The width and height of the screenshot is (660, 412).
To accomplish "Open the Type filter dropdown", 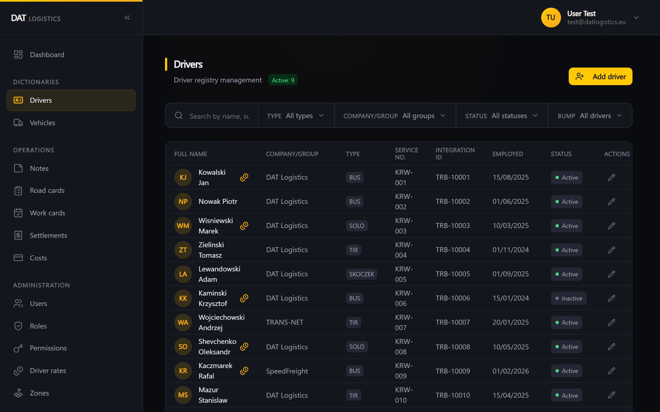I will 296,116.
